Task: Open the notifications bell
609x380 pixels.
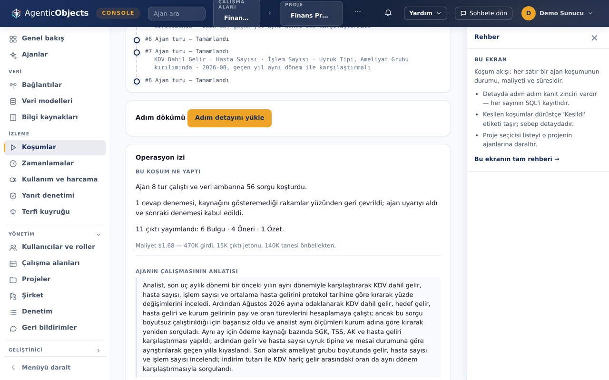Action: [x=388, y=13]
